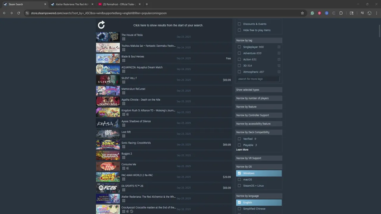381x214 pixels.
Task: Click the site info icon beside the URL
Action: click(x=27, y=13)
